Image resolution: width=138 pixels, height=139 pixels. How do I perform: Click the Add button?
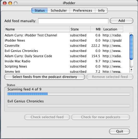coord(122,21)
